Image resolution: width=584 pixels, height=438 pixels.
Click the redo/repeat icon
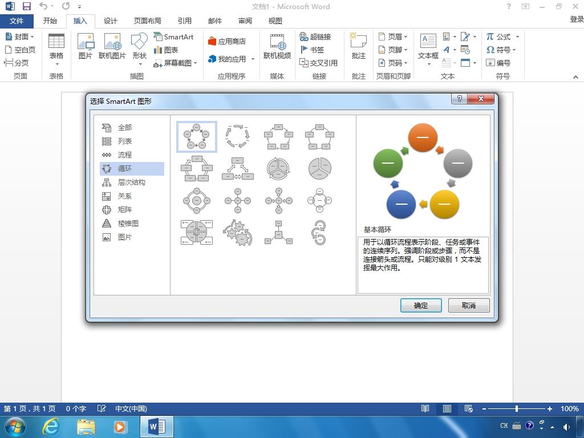(66, 6)
